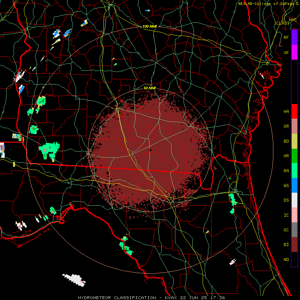Click the "BD" legend label text
The height and width of the screenshot is (300, 300).
286,141
